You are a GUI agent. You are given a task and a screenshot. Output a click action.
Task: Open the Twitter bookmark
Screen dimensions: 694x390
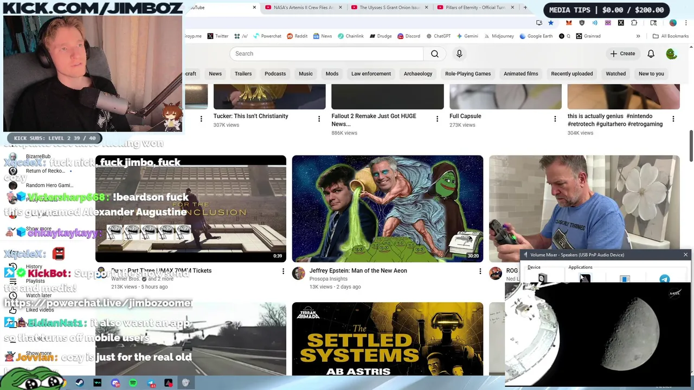(x=218, y=36)
